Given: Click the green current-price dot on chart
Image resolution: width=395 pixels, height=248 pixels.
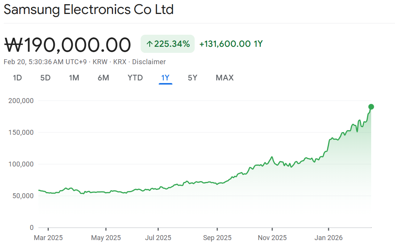Looking at the screenshot, I should (x=371, y=106).
